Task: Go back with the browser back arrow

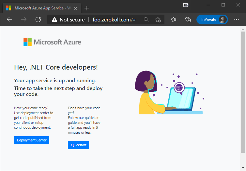Action: 9,20
